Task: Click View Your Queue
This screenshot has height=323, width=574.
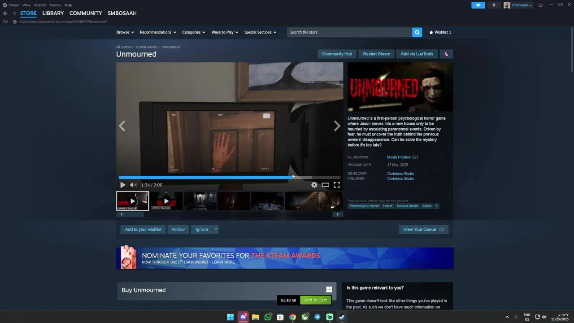Action: (423, 229)
